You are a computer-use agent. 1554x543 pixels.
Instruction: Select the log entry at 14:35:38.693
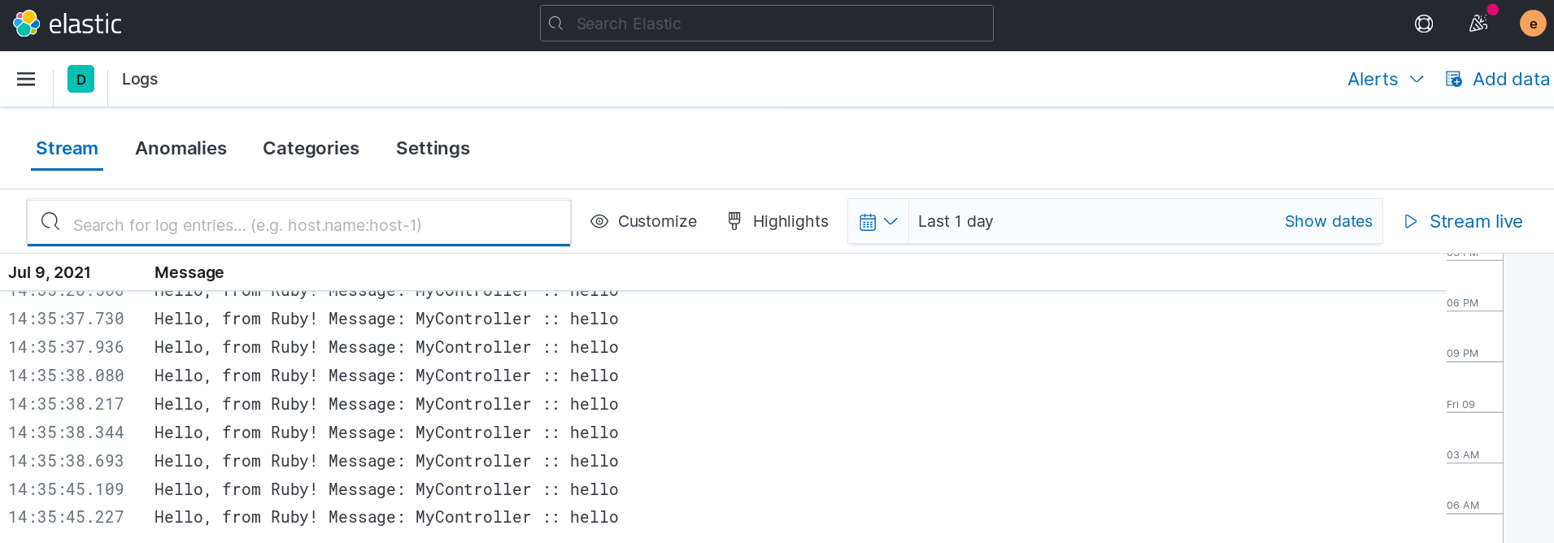point(723,461)
